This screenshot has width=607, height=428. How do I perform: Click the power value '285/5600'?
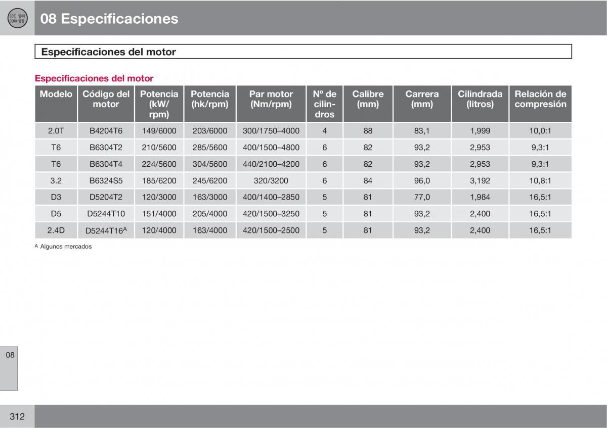tap(209, 148)
